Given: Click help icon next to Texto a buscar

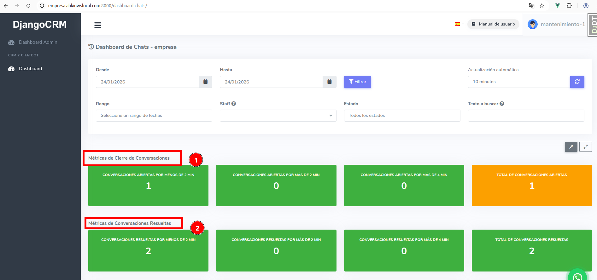Looking at the screenshot, I should point(502,104).
